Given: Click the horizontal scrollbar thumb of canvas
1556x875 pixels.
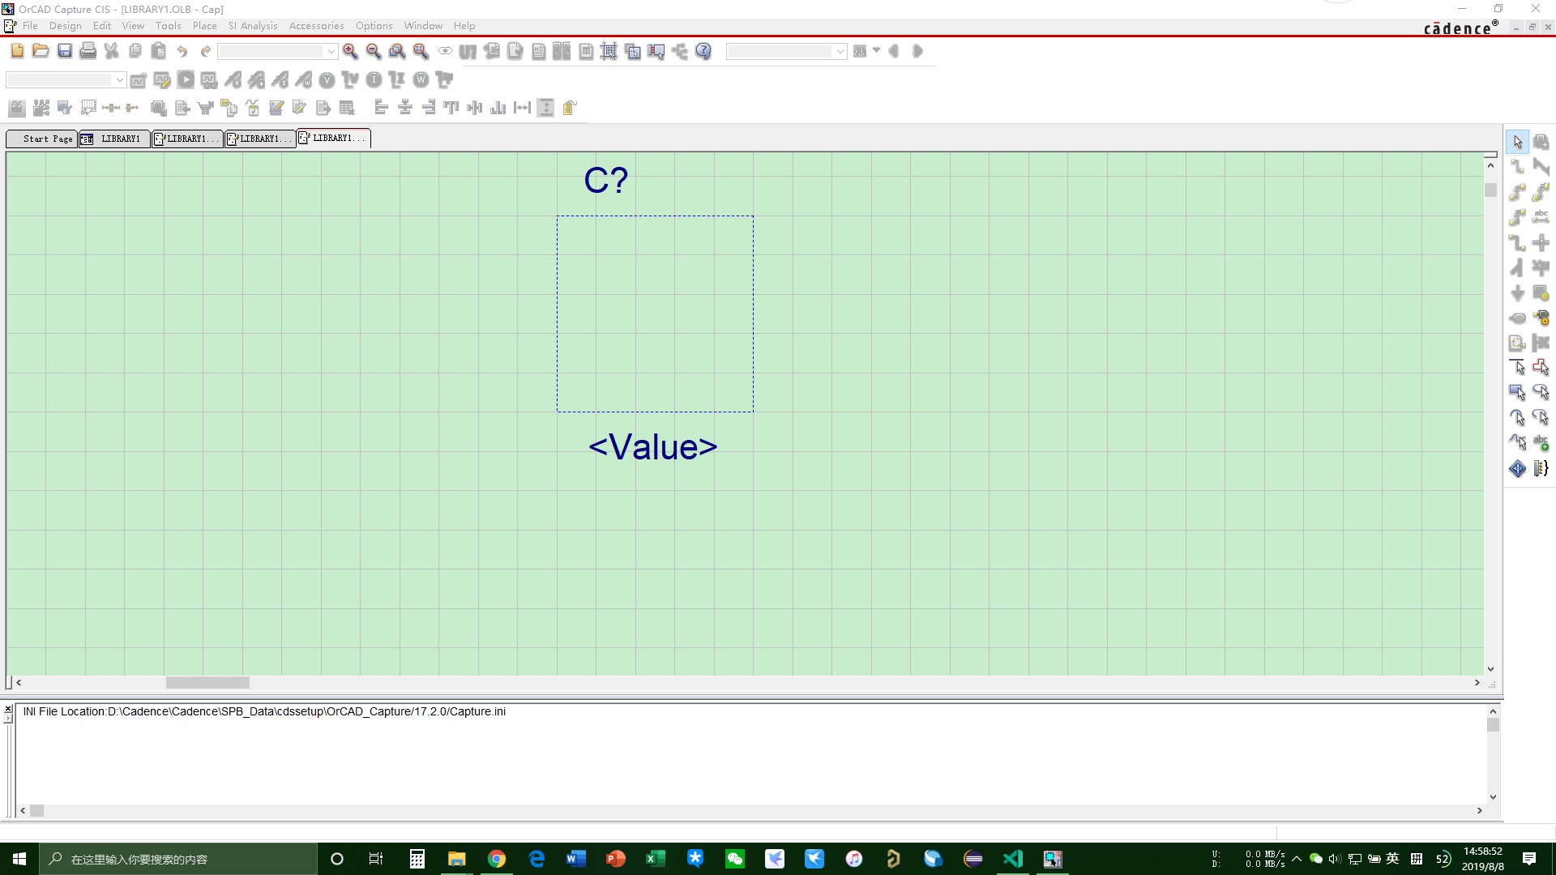Looking at the screenshot, I should click(207, 683).
